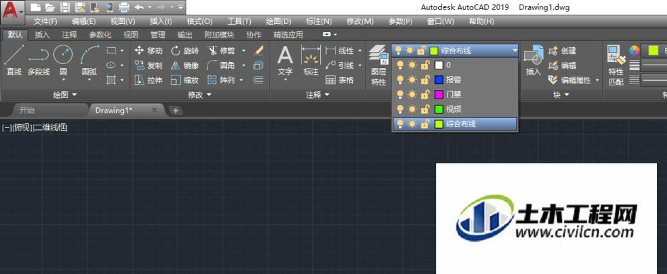The width and height of the screenshot is (667, 274).
Task: Click the Save icon in quick access toolbar
Action: 65,7
